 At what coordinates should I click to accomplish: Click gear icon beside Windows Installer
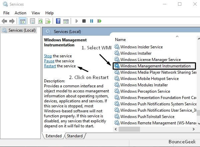click(117, 53)
